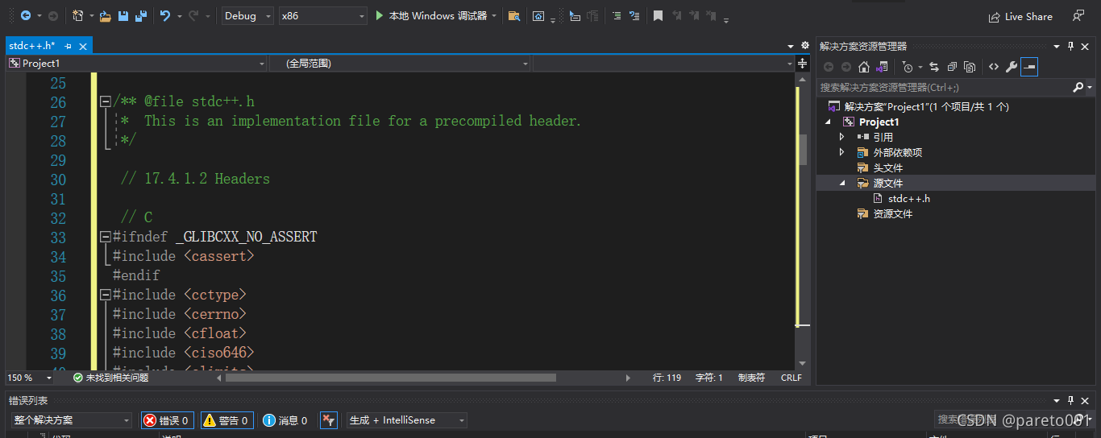Toggle the Messages 0 filter button
1101x438 pixels.
click(285, 420)
